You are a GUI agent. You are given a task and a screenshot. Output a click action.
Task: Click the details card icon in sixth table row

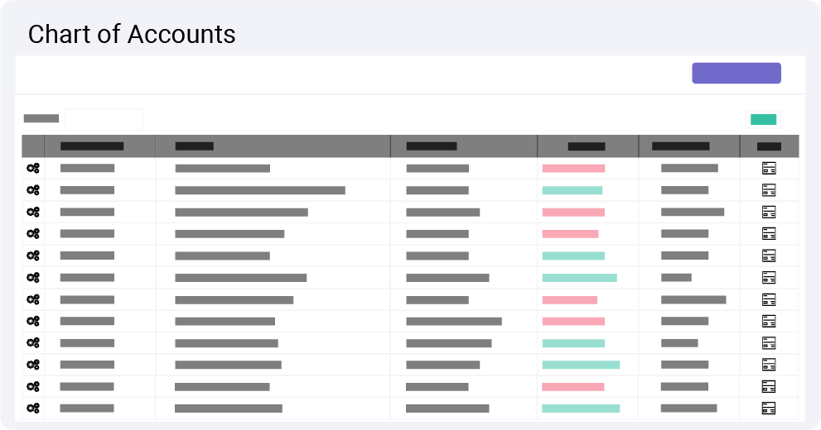coord(769,278)
